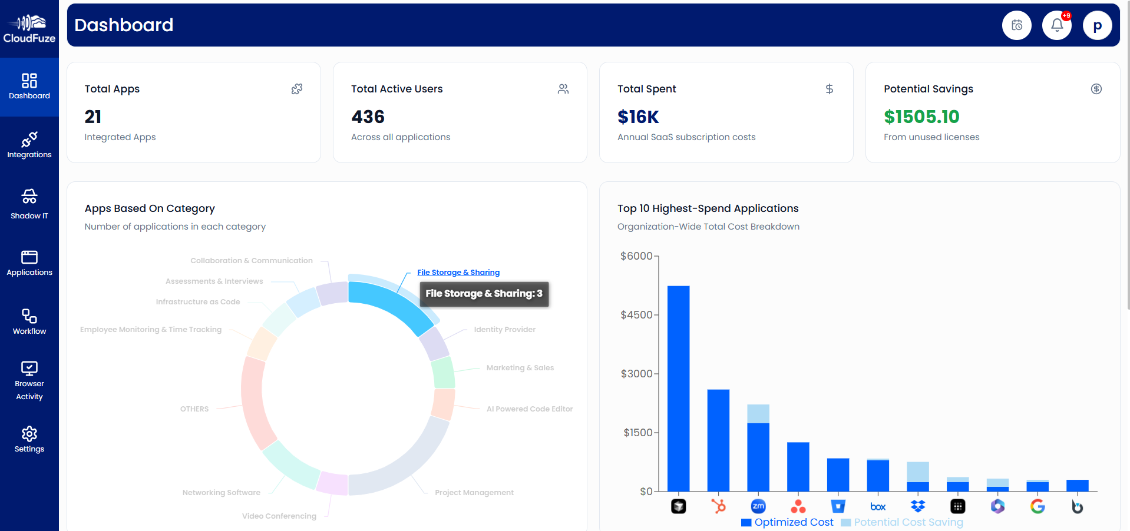Open the Workflow page
This screenshot has width=1130, height=531.
point(29,321)
